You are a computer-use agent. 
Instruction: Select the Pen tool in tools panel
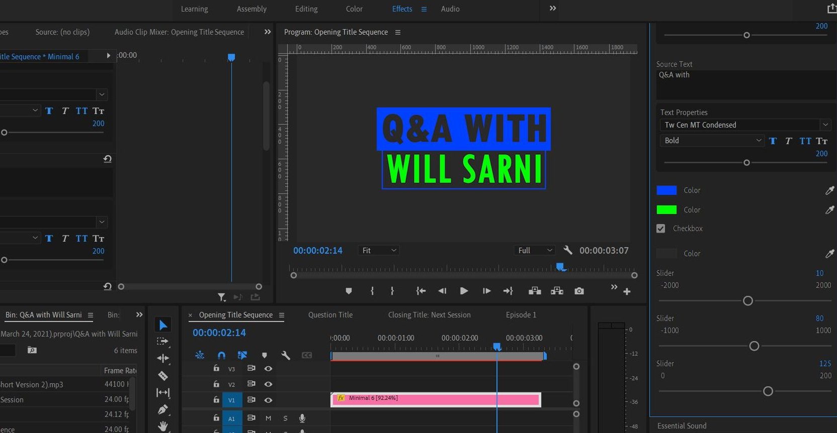[x=162, y=409]
